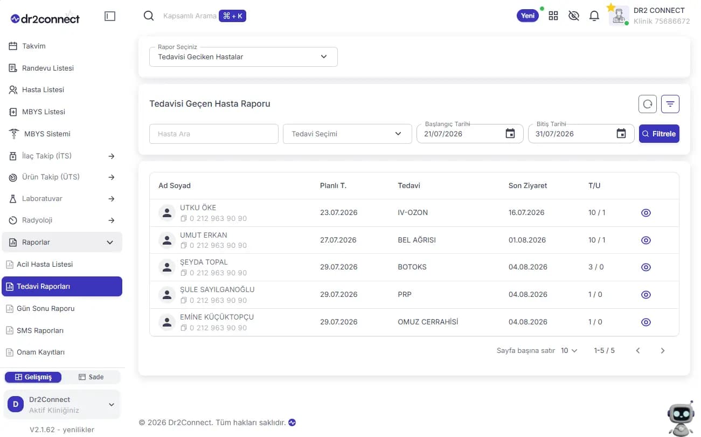The width and height of the screenshot is (701, 437).
Task: Click the Filtrele button
Action: tap(659, 134)
